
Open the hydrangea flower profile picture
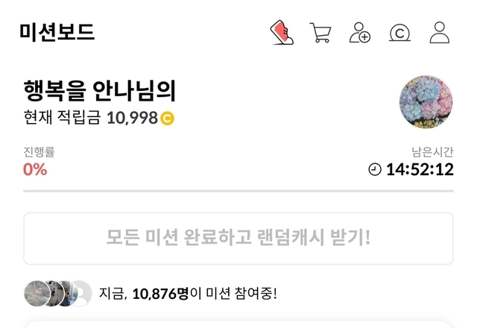426,102
